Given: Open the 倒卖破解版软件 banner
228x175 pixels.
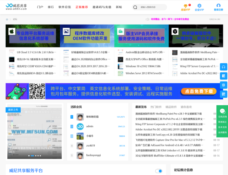Looking at the screenshot, I should pos(196,36).
